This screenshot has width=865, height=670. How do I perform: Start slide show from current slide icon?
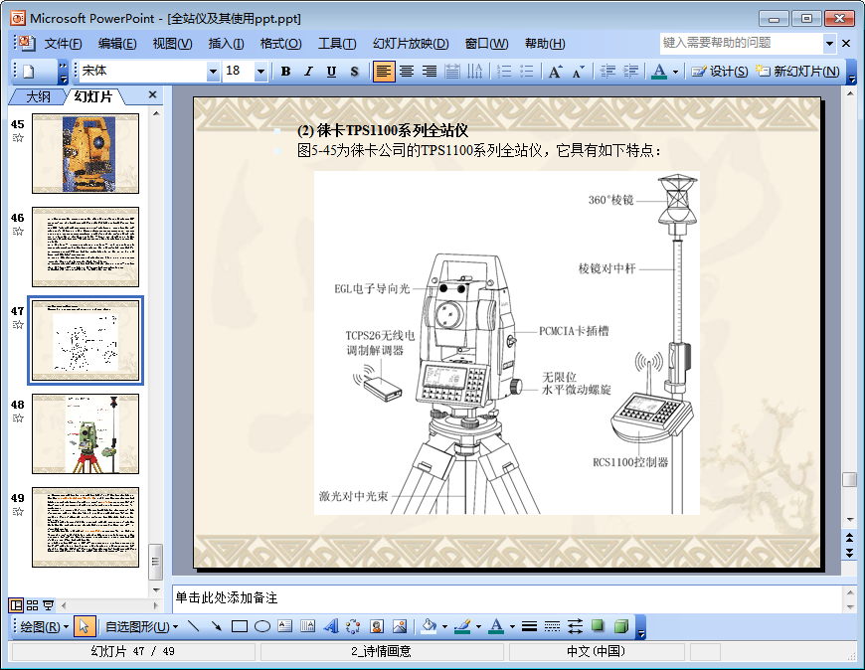point(48,605)
